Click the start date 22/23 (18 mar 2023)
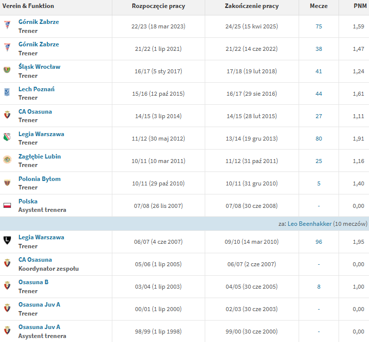Screen dimensions: 369x342 click(x=158, y=26)
